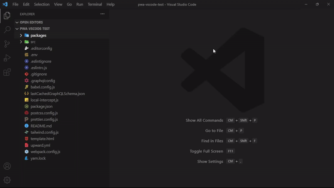Click the Show Settings label
Image resolution: width=334 pixels, height=188 pixels.
[x=210, y=161]
